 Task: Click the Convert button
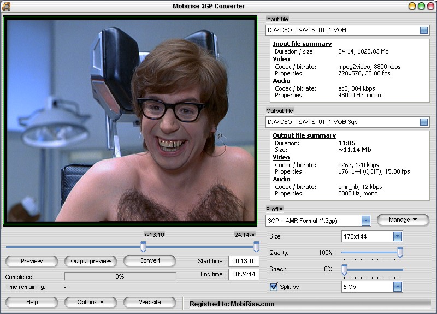point(150,261)
